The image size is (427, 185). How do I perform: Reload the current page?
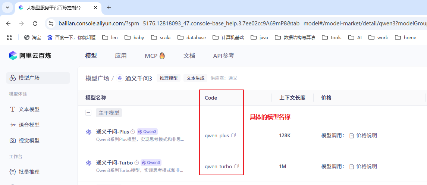point(35,23)
